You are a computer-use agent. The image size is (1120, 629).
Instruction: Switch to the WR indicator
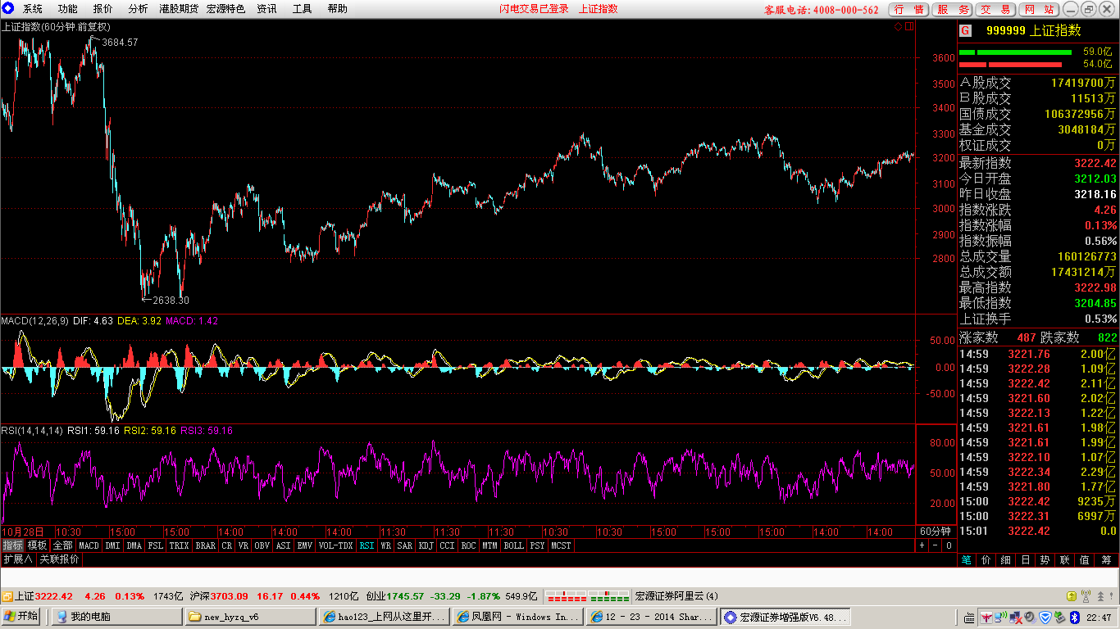[x=386, y=545]
